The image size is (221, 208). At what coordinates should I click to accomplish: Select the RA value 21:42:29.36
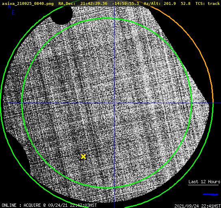coord(94,3)
